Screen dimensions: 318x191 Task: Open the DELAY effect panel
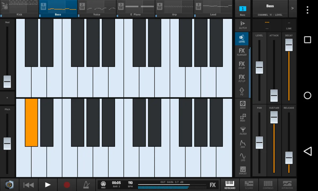(x=242, y=65)
